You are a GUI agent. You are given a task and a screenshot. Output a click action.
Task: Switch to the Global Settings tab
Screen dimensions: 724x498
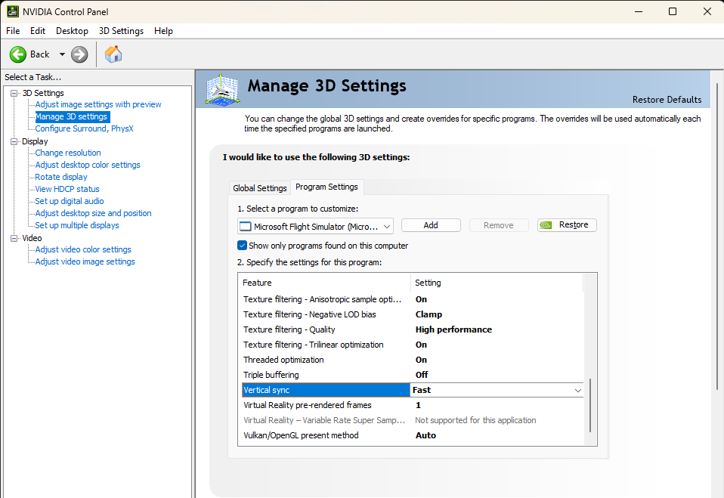click(259, 188)
